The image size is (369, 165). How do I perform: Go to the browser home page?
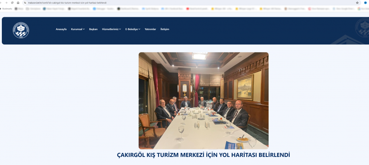coord(18,3)
